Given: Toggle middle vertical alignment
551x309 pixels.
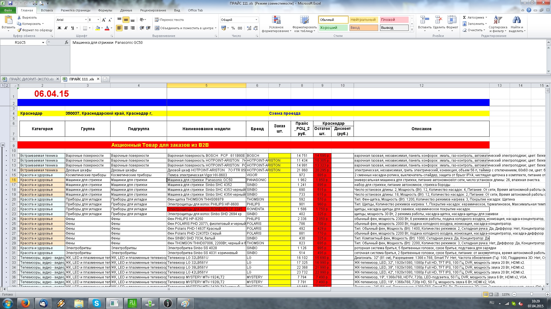Looking at the screenshot, I should [x=126, y=20].
